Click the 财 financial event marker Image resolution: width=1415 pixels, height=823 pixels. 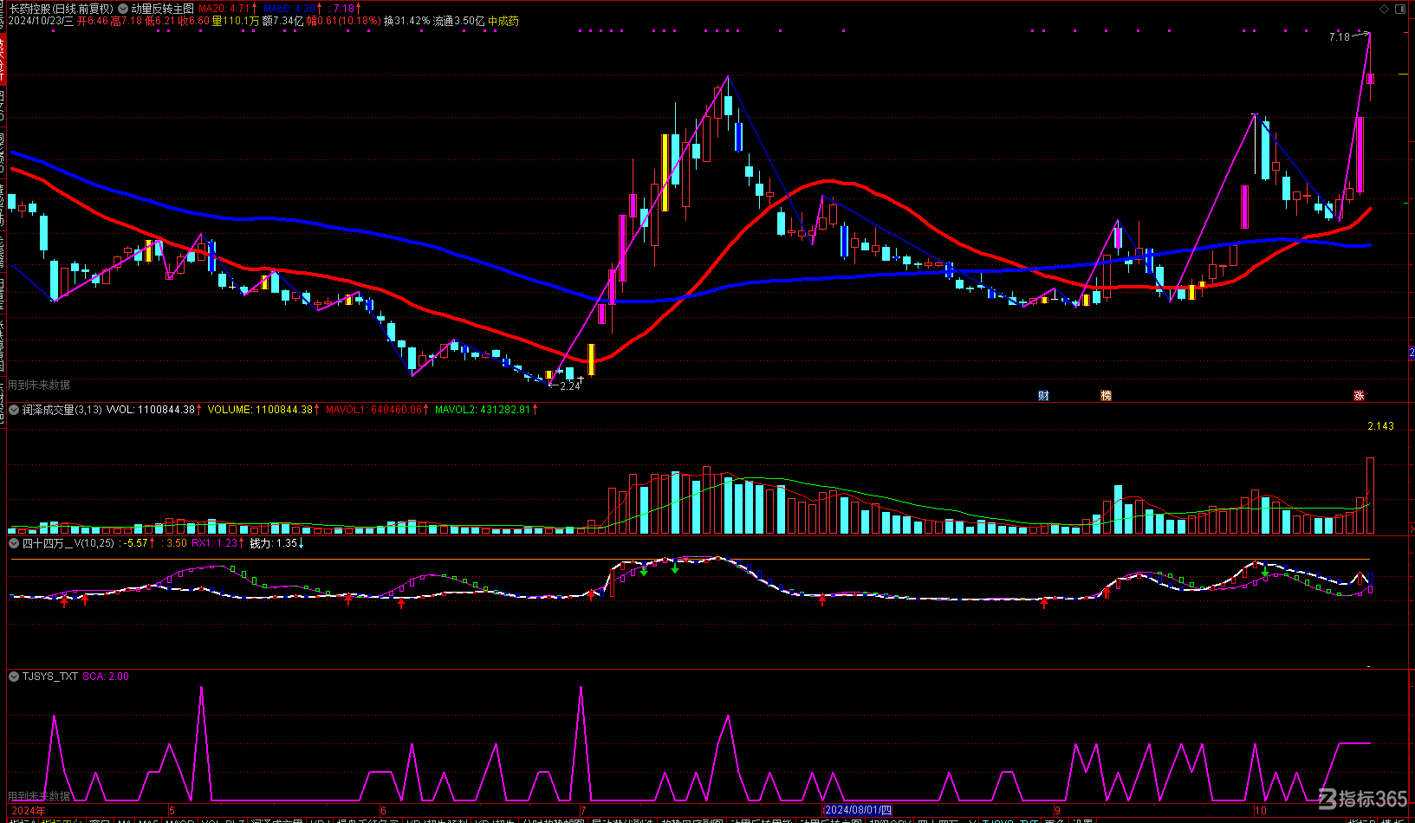coord(1043,396)
